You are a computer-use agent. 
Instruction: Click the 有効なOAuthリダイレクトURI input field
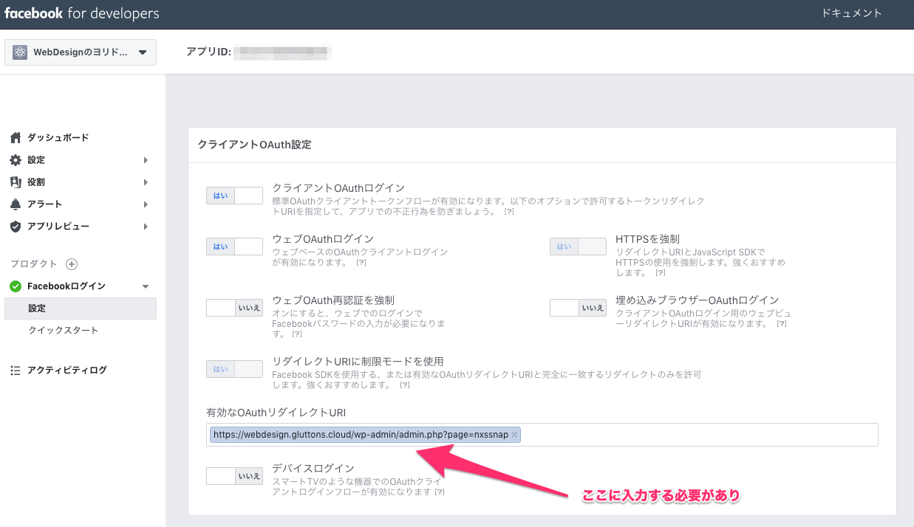click(542, 435)
